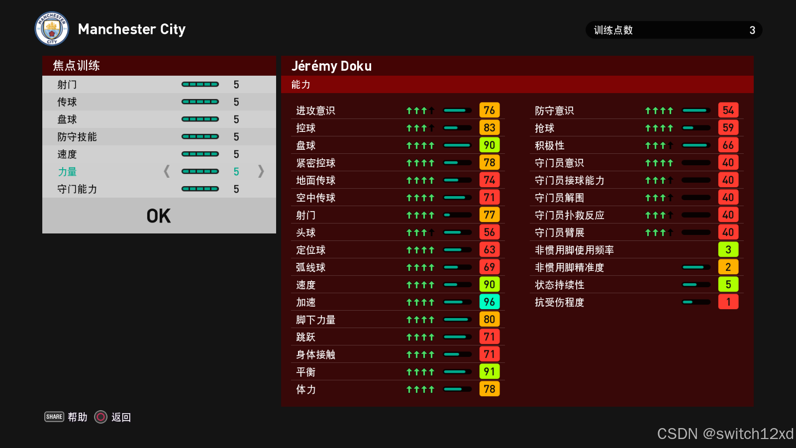Click the 非惯用脚使用频率 value 3

tap(728, 249)
